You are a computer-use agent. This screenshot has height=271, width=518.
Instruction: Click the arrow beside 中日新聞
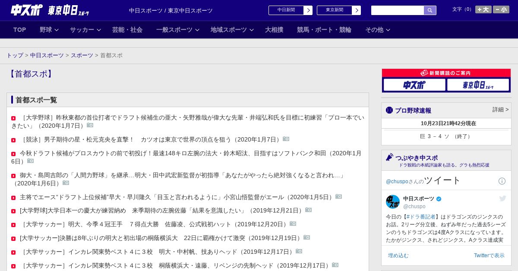308,10
